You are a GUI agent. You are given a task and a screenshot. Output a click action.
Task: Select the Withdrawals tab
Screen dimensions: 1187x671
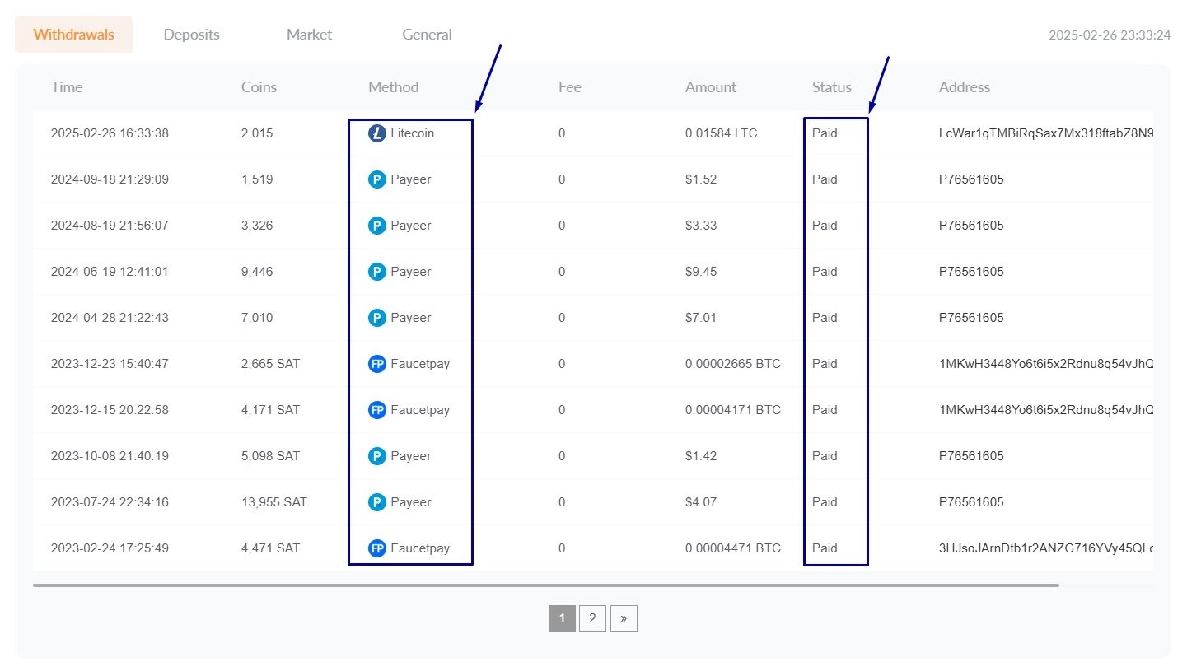click(x=73, y=35)
